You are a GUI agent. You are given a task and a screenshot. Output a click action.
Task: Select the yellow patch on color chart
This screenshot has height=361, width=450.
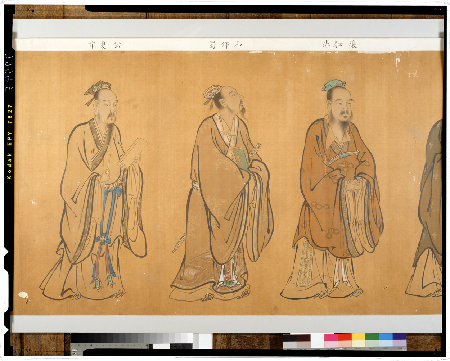358,337
